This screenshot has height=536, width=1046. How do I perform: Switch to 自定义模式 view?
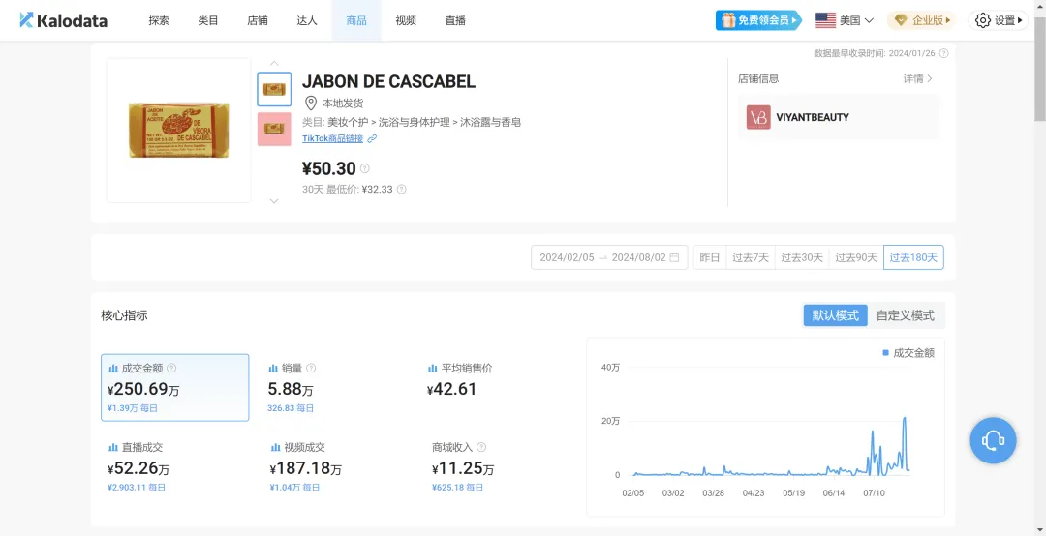tap(905, 315)
